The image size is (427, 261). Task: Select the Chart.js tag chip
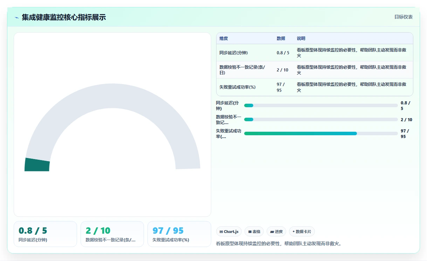[x=229, y=232]
